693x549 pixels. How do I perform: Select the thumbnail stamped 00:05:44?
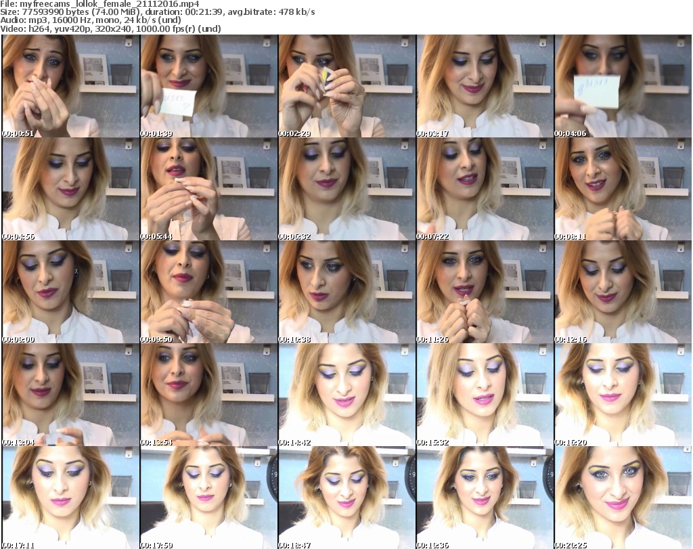tap(209, 189)
